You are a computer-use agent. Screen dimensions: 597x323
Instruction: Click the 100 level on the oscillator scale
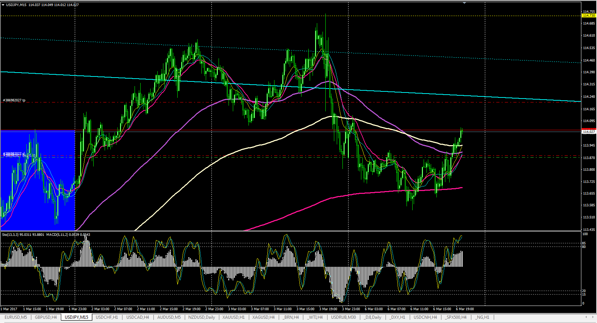pos(585,234)
